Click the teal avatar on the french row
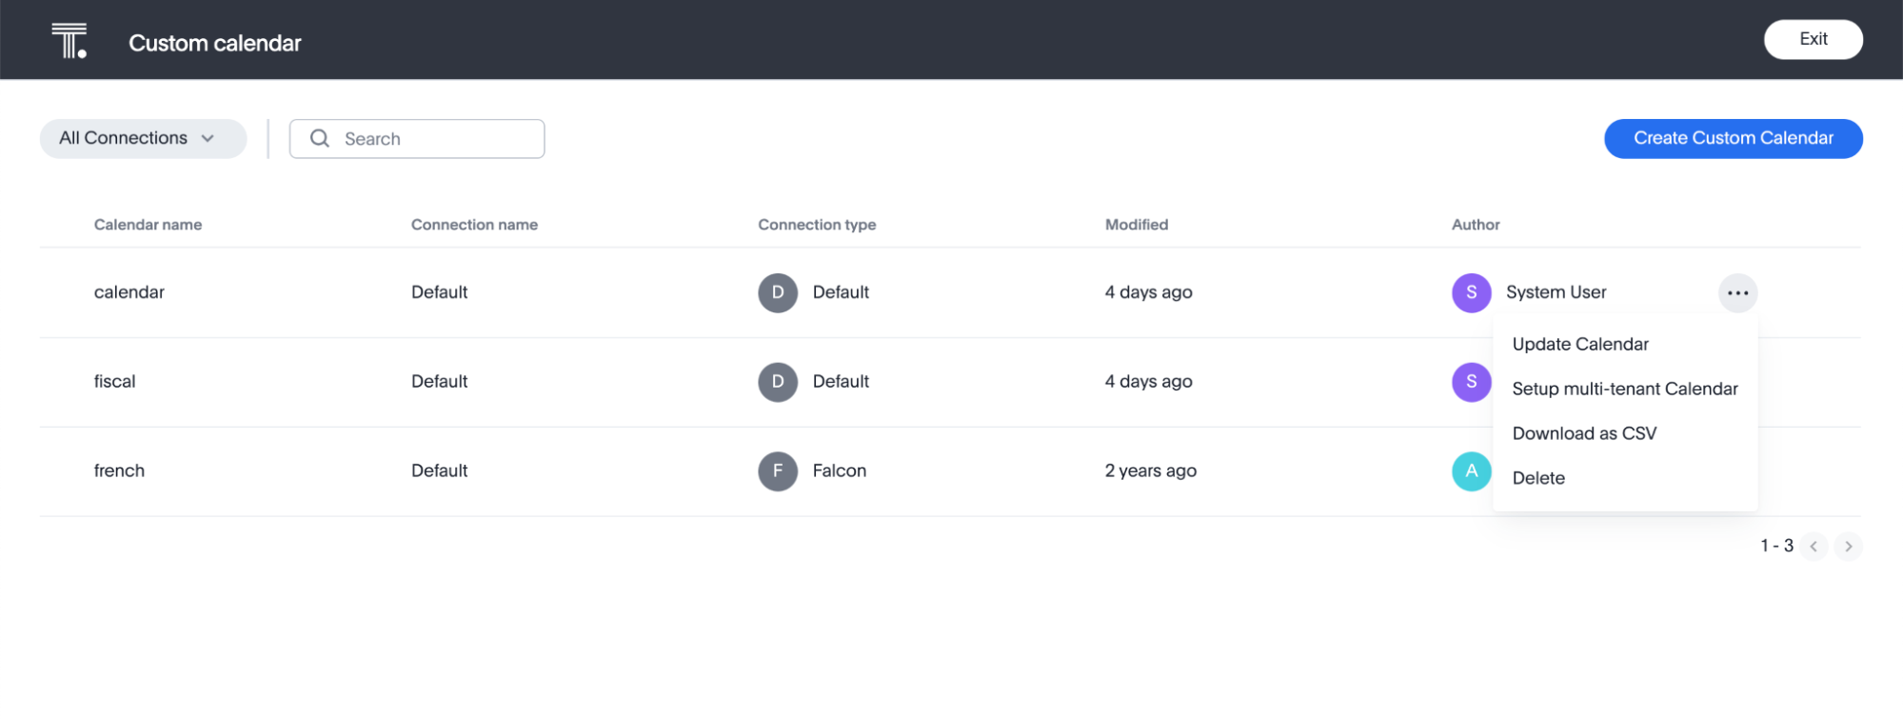Image resolution: width=1903 pixels, height=719 pixels. [x=1471, y=470]
